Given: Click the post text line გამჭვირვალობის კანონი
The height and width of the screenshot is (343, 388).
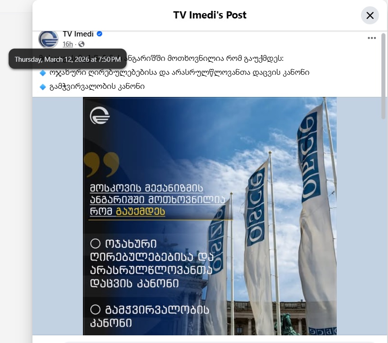Looking at the screenshot, I should point(97,87).
